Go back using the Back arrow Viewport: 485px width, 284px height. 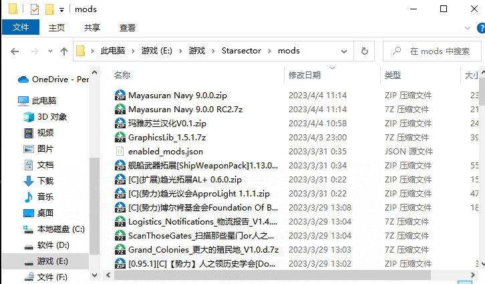[x=14, y=51]
